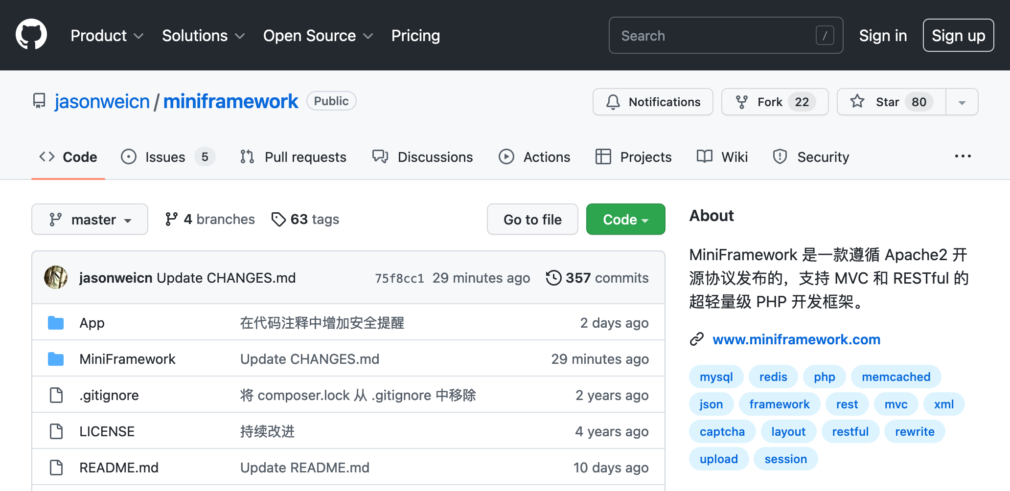Click the memcached topic tag
Image resolution: width=1010 pixels, height=491 pixels.
pyautogui.click(x=896, y=377)
